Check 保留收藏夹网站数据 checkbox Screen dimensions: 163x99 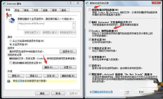click(x=90, y=10)
